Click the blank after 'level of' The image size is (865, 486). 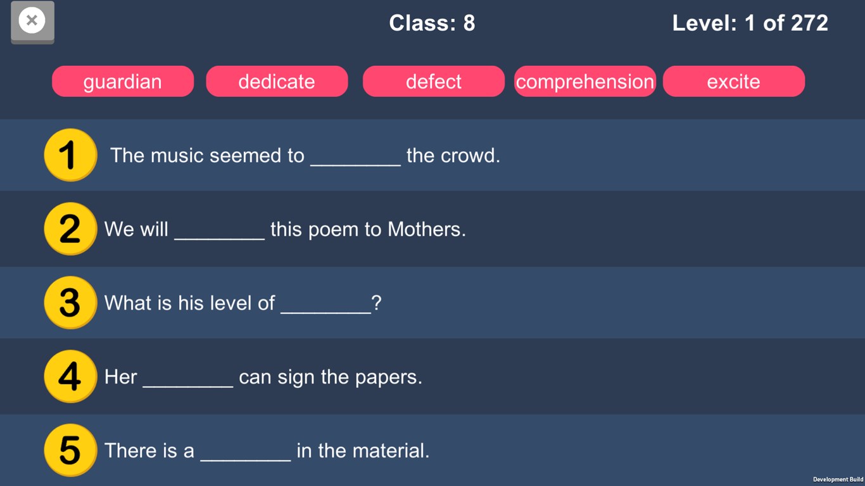[x=325, y=304]
